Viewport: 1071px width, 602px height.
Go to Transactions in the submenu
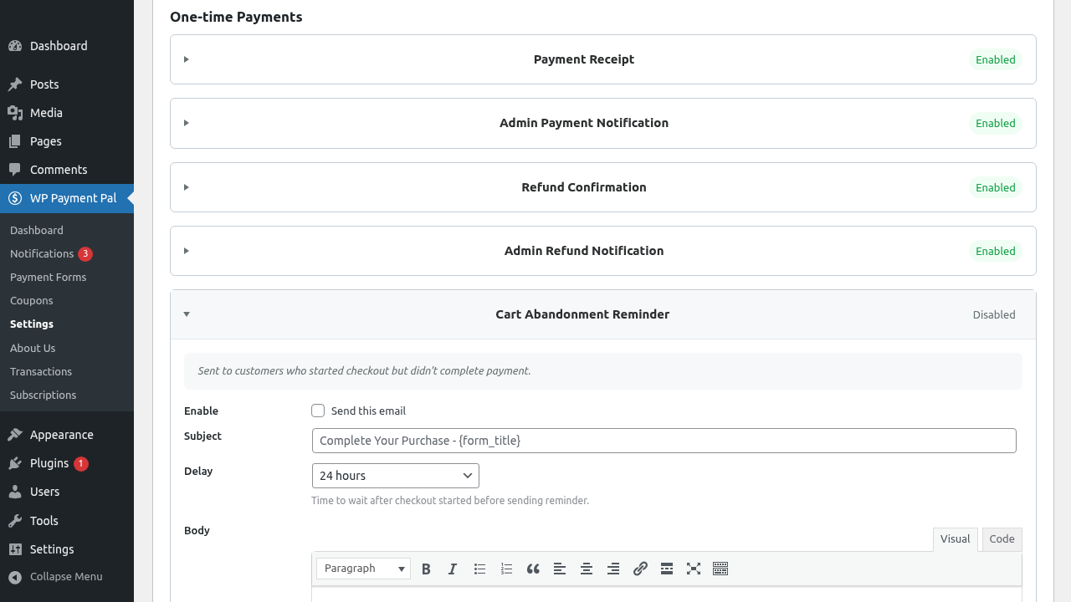(41, 371)
